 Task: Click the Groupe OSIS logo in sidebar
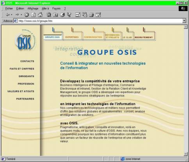click(25, 40)
